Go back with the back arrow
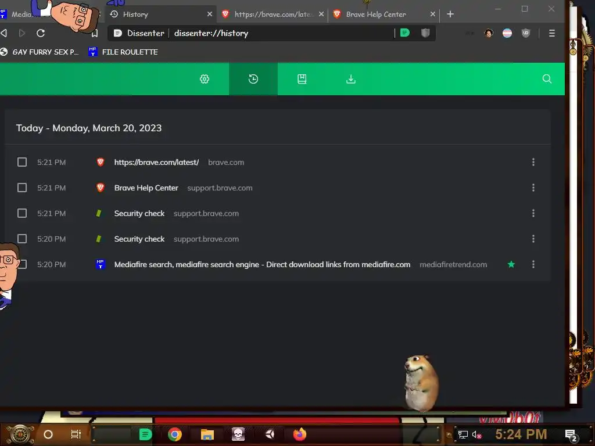595x446 pixels. [4, 33]
